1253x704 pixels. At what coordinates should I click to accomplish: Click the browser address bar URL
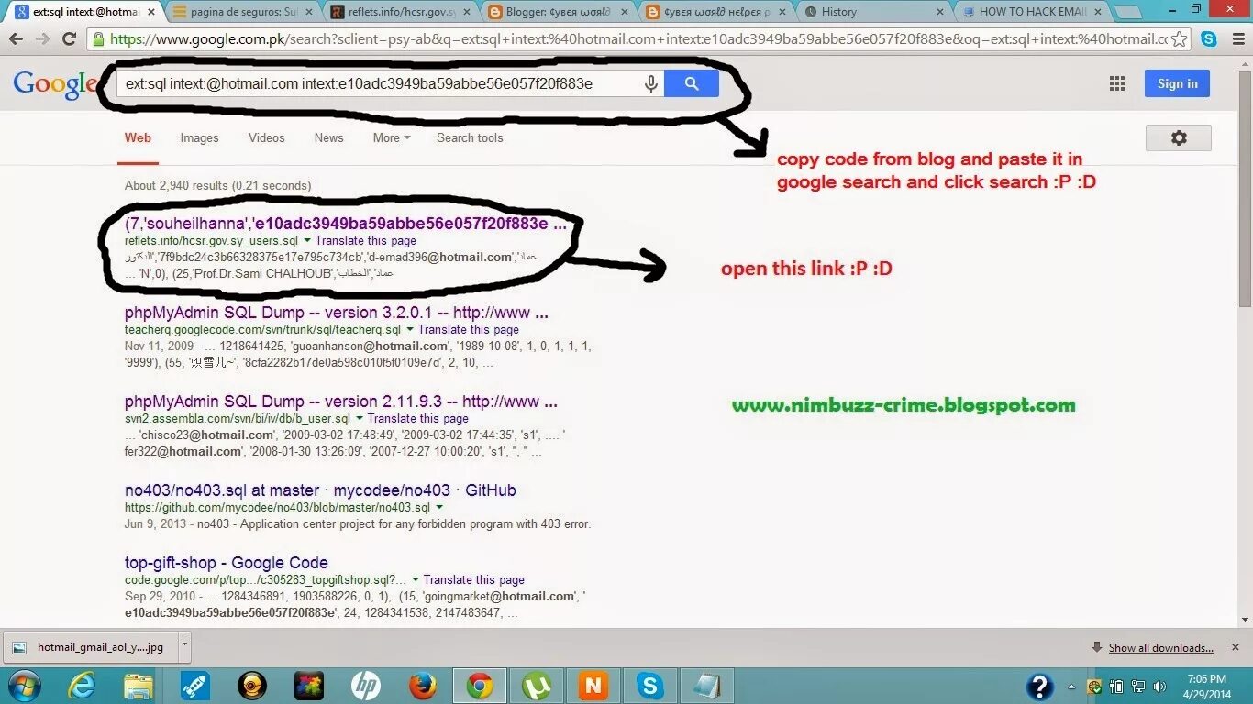638,39
